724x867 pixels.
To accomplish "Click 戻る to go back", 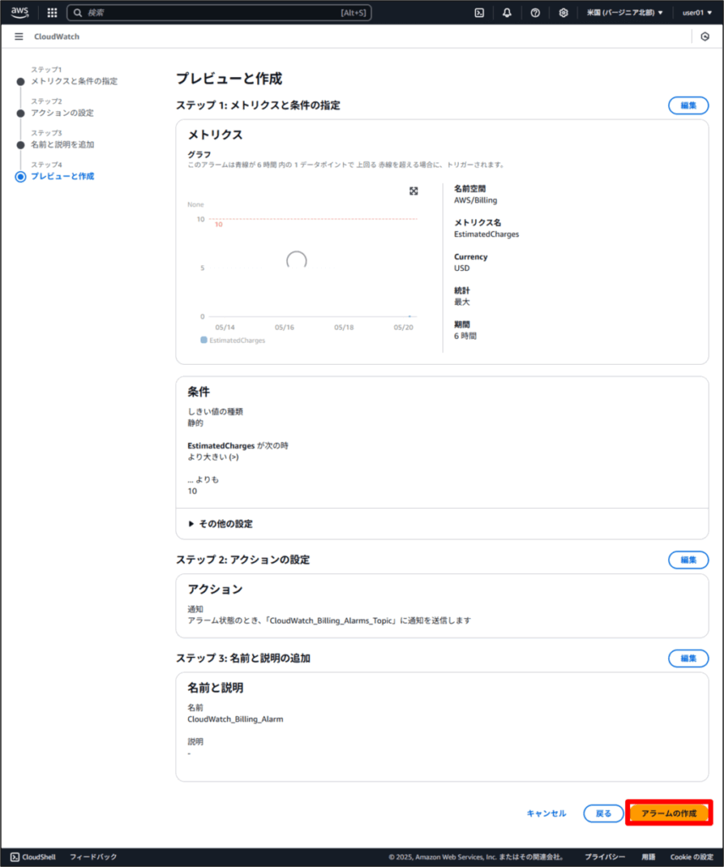I will (604, 813).
